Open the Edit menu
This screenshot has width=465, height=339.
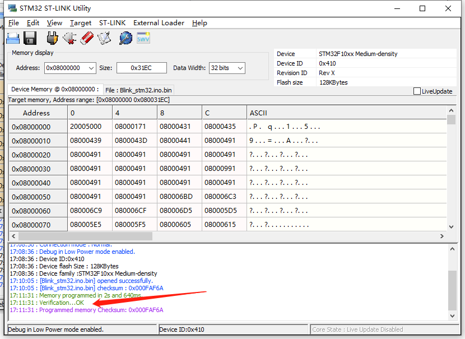pos(33,23)
